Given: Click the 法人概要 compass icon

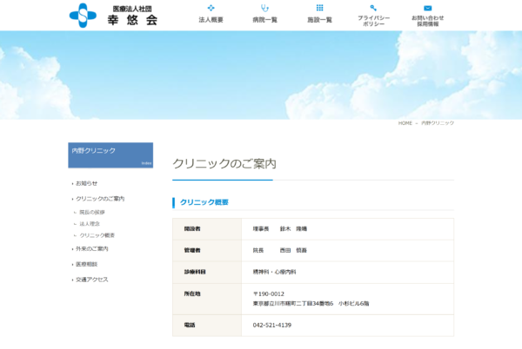Looking at the screenshot, I should tap(211, 8).
